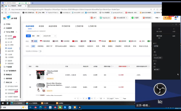Image resolution: width=181 pixels, height=111 pixels.
Task: Collapse the TikTok 数据 sidebar group
Action: coord(16,32)
